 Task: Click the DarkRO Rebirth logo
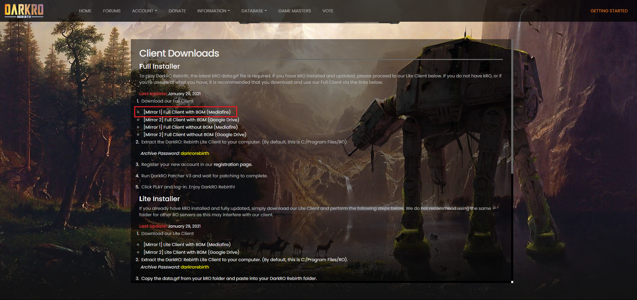coord(24,10)
